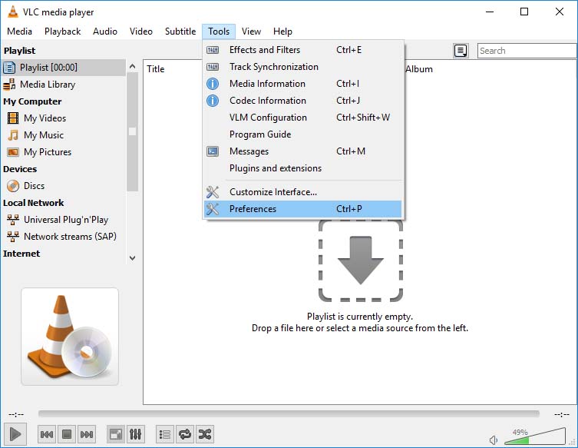Toggle shuffle random playback
This screenshot has width=578, height=448.
coord(205,434)
